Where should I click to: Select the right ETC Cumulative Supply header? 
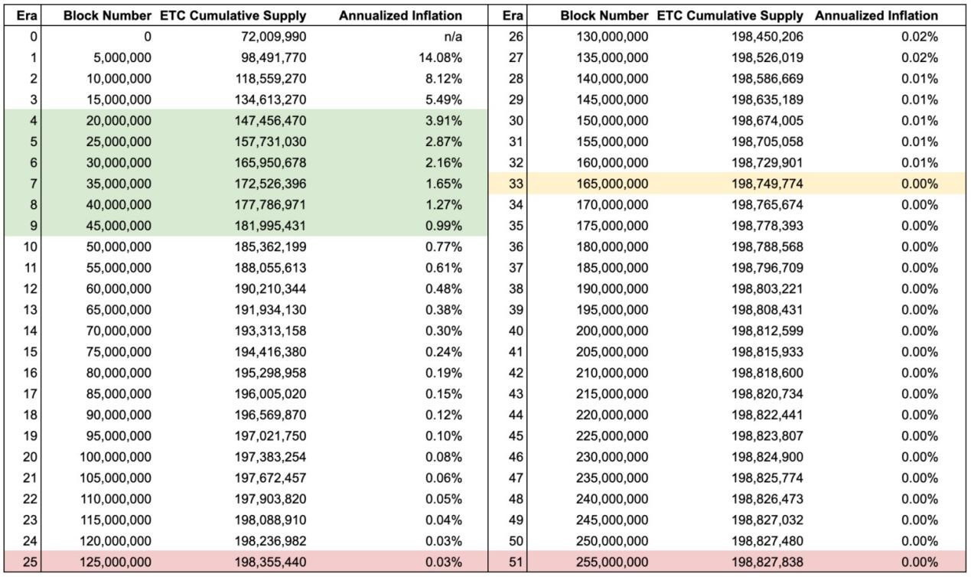coord(730,15)
